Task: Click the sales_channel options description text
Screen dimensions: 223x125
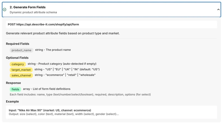Action: [65, 75]
